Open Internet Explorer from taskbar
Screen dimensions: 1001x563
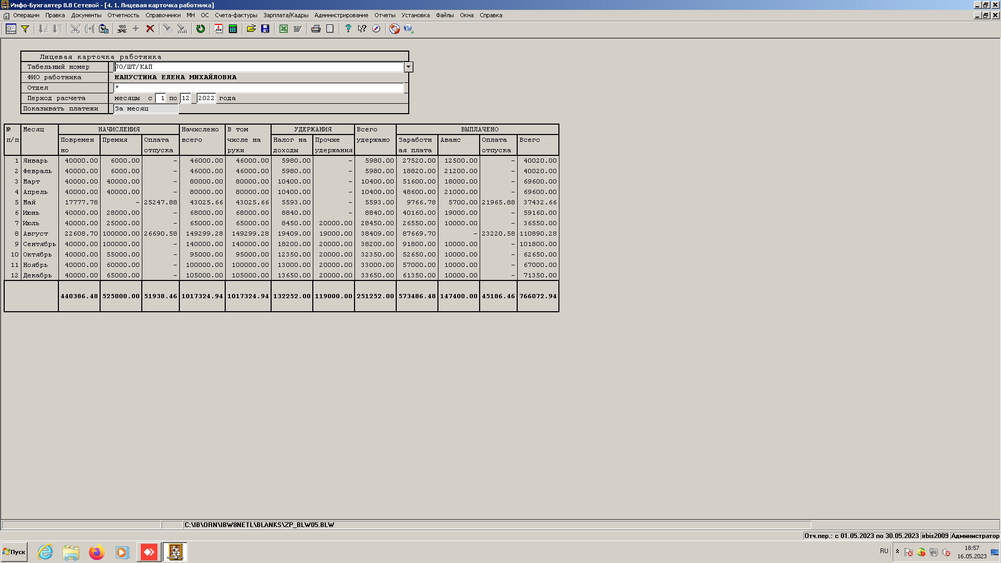[x=45, y=552]
